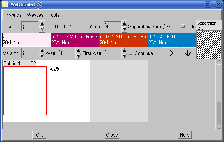Viewport: 224px width, 142px height.
Task: Enable the Title checkbox
Action: pos(183,26)
